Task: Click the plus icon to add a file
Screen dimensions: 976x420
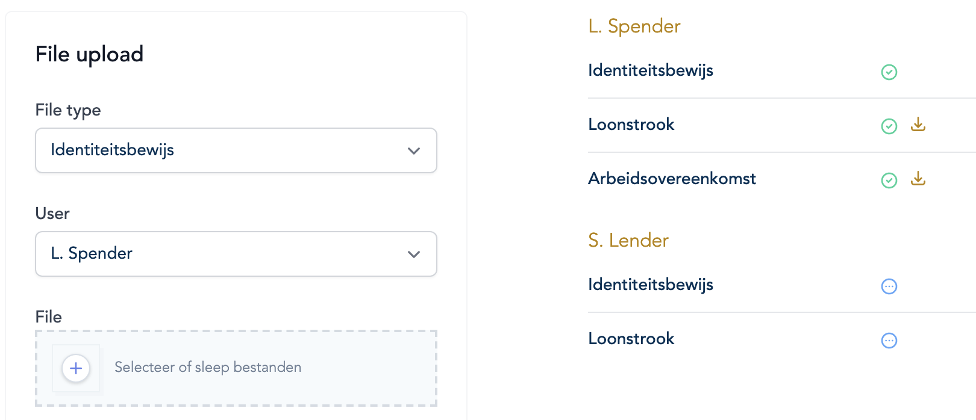Action: [76, 368]
